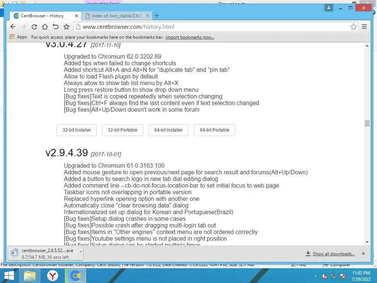This screenshot has height=283, width=377.
Task: Open the Apps shortcut on bookmarks bar
Action: click(18, 37)
